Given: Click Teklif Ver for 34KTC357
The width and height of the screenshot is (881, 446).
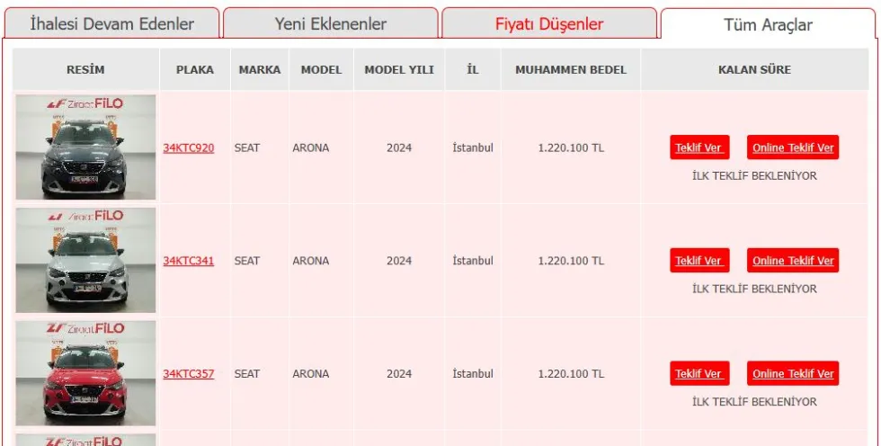Looking at the screenshot, I should (699, 374).
